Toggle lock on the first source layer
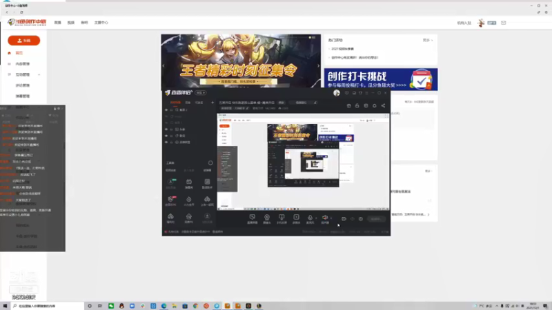Viewport: 552px width, 310px height. (x=171, y=110)
